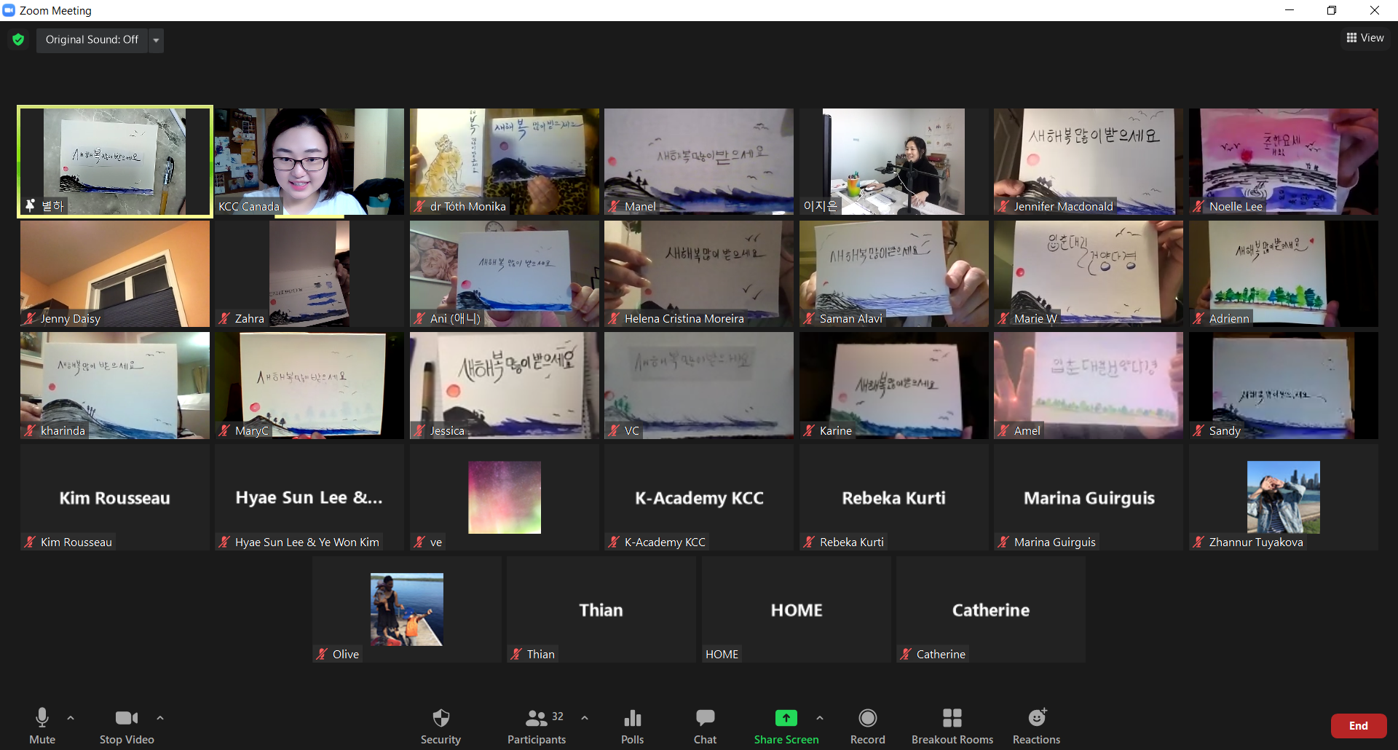The width and height of the screenshot is (1398, 750).
Task: Launch the Polls panel
Action: [632, 726]
